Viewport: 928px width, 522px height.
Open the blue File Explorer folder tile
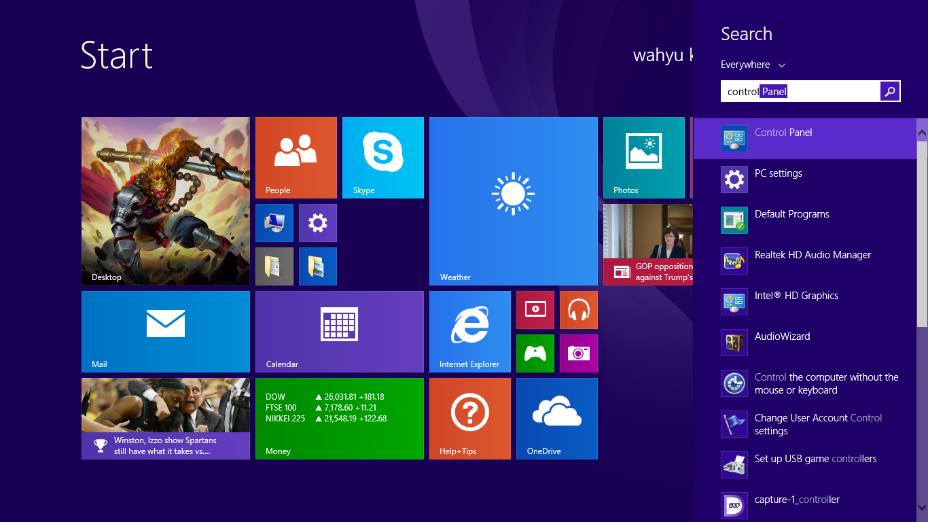(318, 266)
